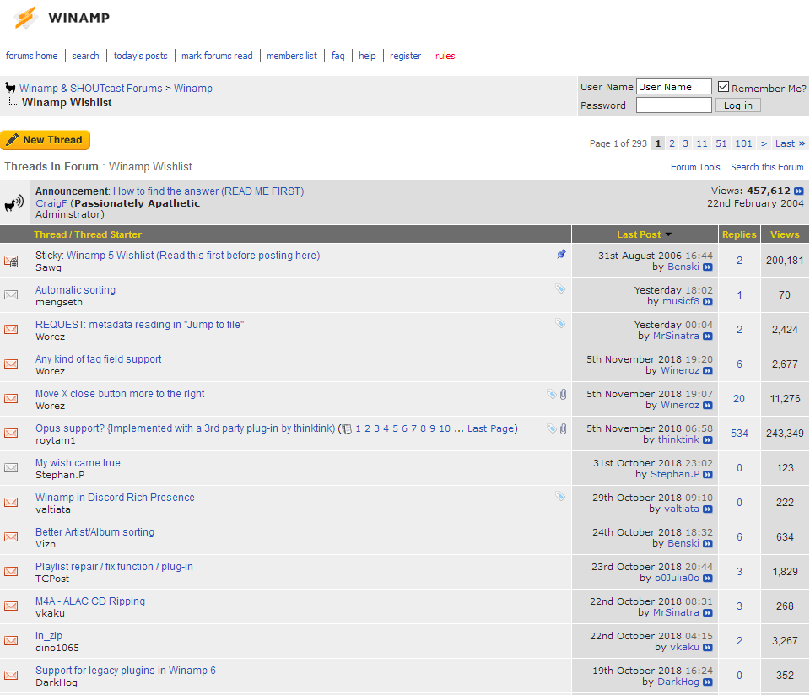Click the locked sticky thread status icon
Viewport: 810px width, 695px height.
[x=11, y=261]
